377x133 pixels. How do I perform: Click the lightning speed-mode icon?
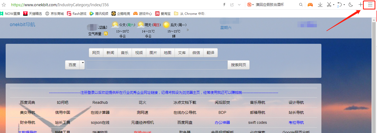click(x=224, y=5)
